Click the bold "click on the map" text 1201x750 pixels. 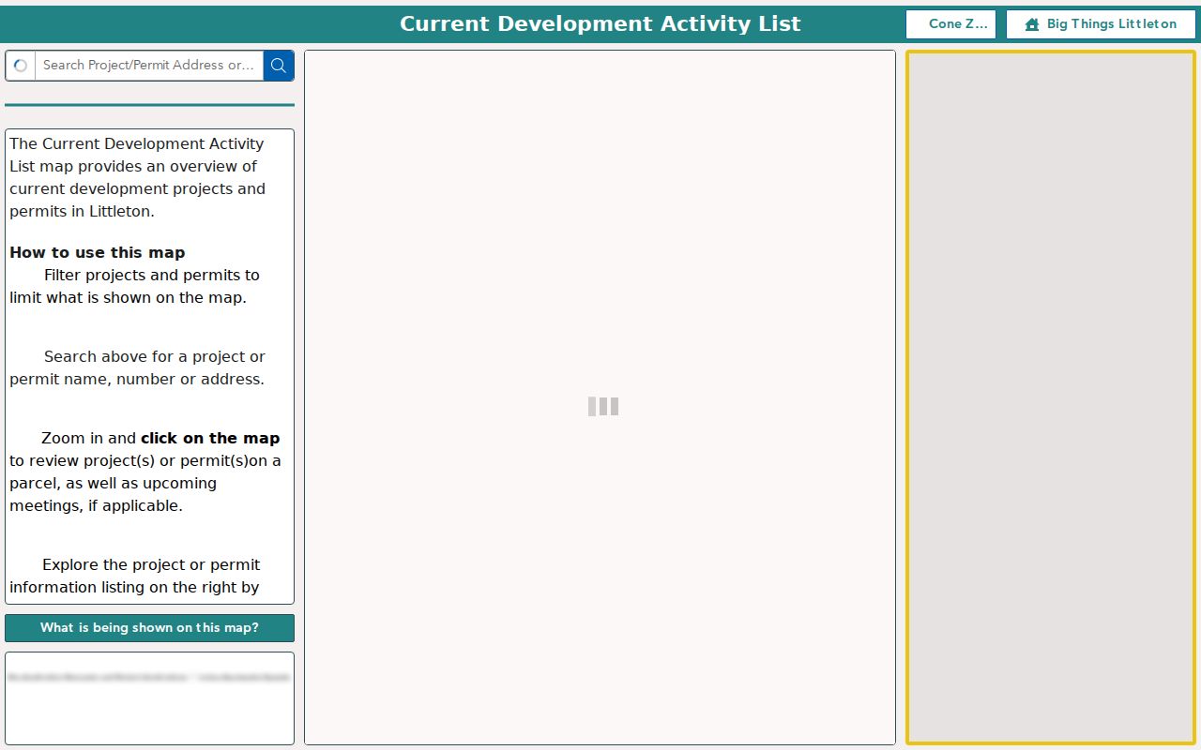tap(210, 438)
